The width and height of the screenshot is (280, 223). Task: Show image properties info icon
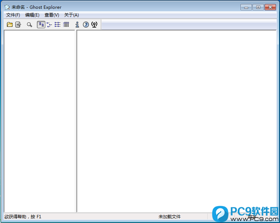pyautogui.click(x=77, y=25)
